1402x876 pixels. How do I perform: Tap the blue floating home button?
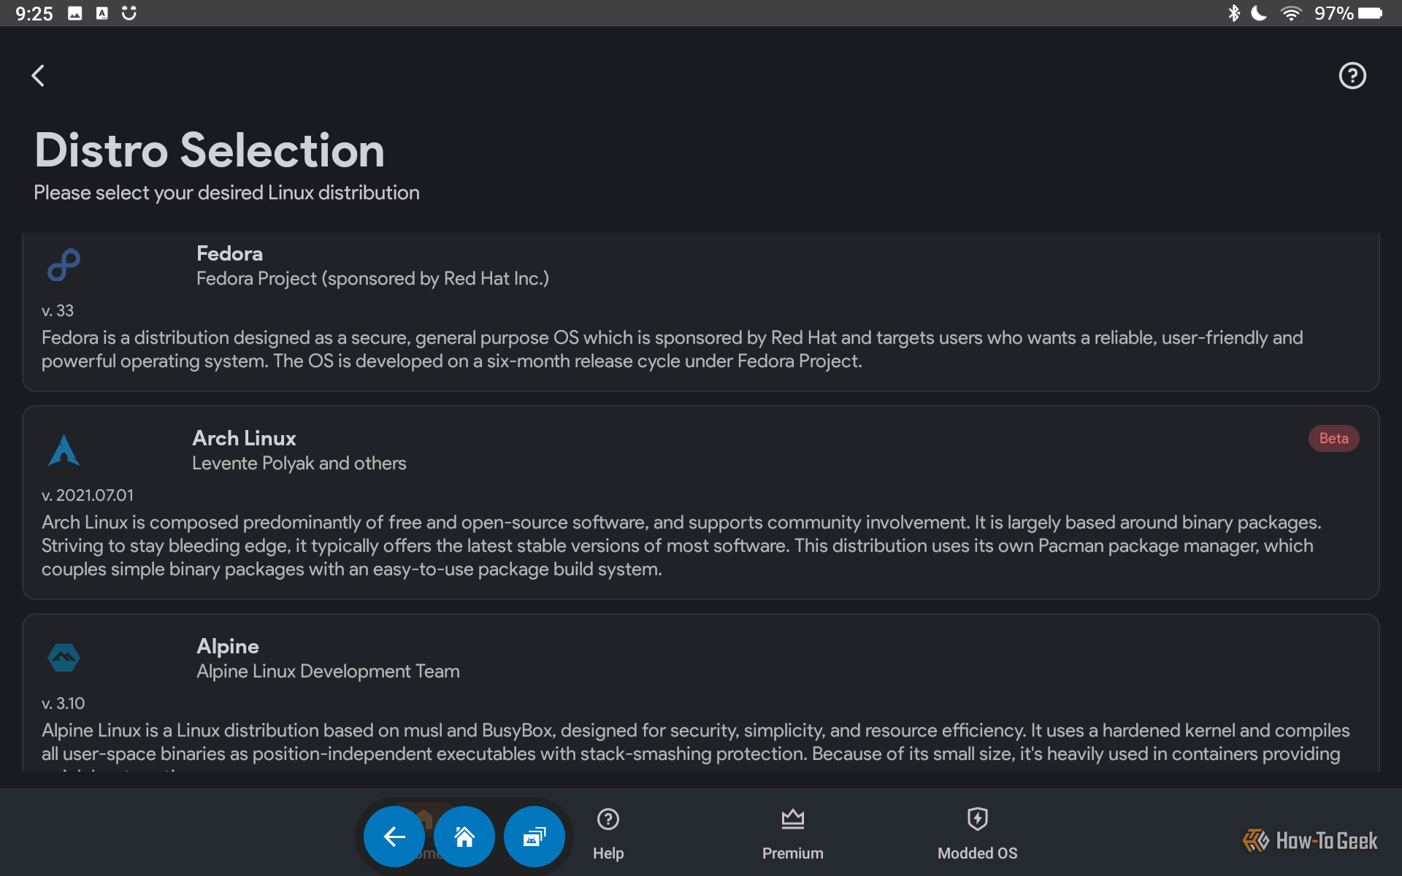point(464,836)
